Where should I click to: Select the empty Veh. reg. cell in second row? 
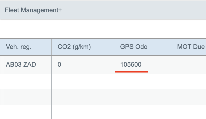[x=26, y=81]
